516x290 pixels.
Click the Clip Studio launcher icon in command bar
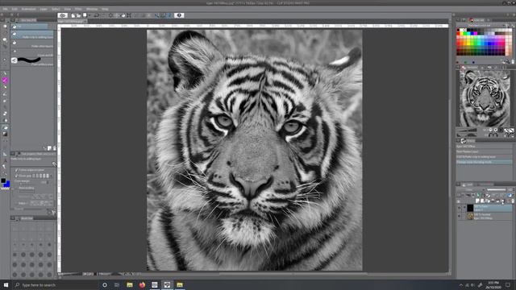point(63,15)
